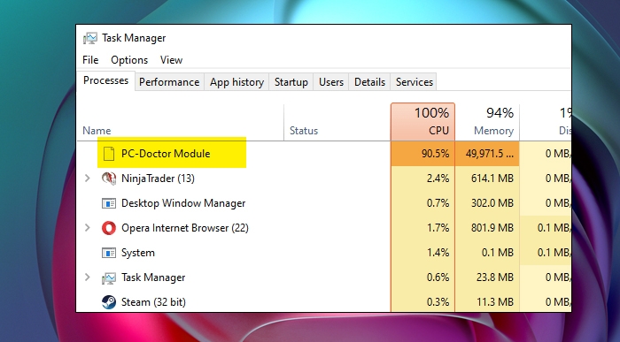Viewport: 620px width, 342px height.
Task: Click the 801.9 MB memory value
Action: (492, 228)
